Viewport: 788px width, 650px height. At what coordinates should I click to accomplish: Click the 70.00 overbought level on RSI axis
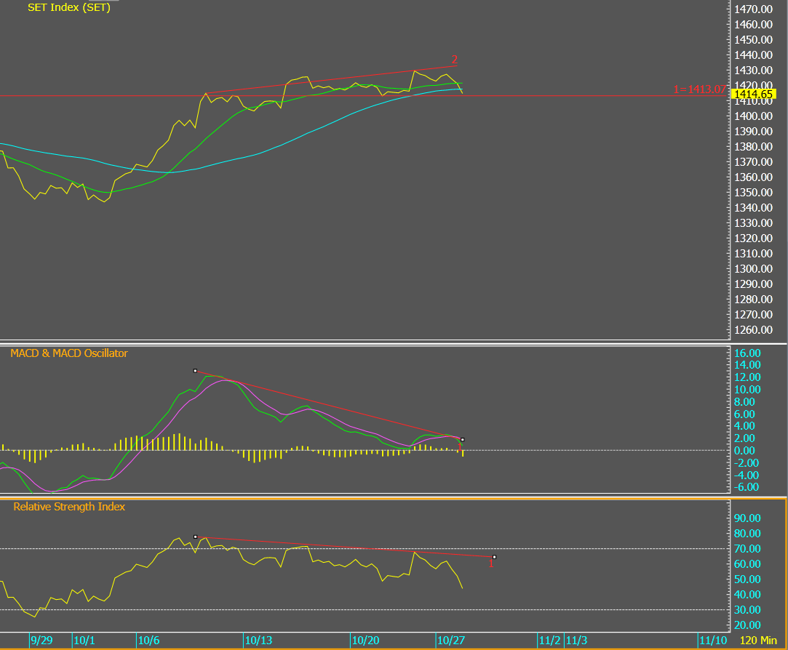coord(747,549)
